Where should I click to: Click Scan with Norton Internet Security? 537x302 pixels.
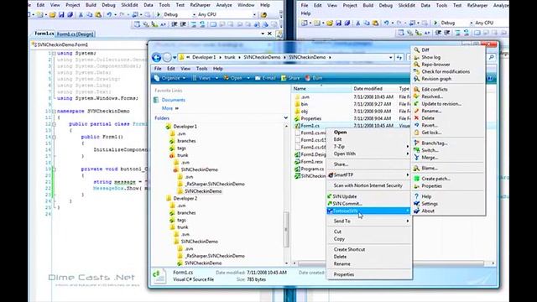[368, 185]
